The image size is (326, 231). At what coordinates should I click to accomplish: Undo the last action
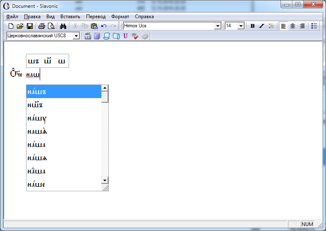click(104, 26)
